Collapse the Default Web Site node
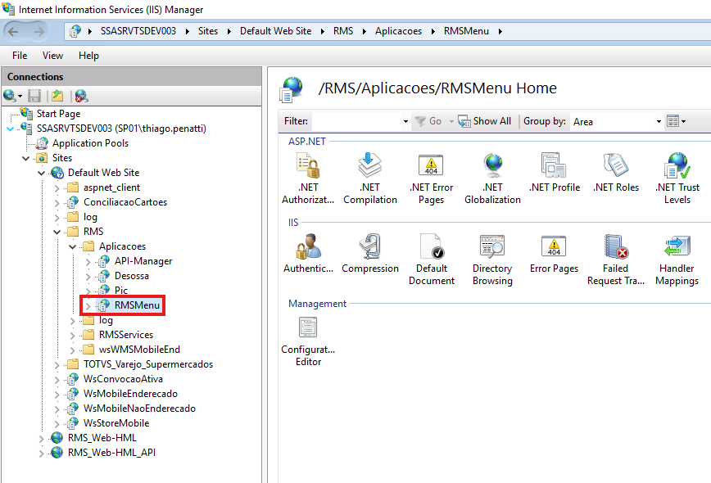This screenshot has width=711, height=483. tap(41, 173)
